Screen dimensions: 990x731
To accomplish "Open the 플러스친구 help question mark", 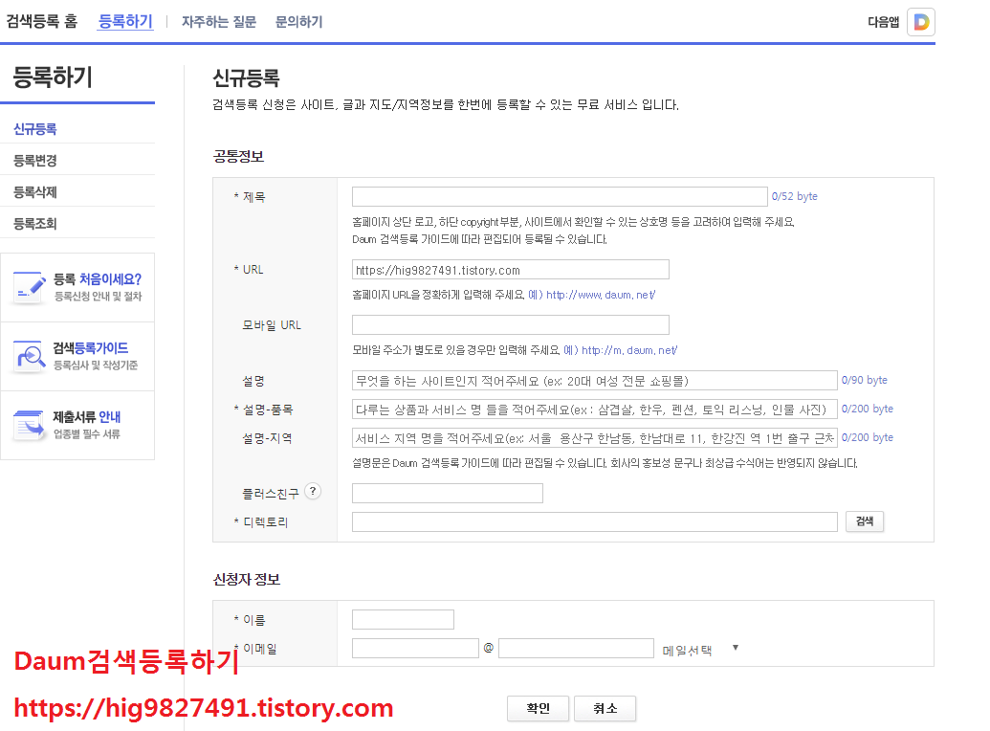I will tap(313, 491).
